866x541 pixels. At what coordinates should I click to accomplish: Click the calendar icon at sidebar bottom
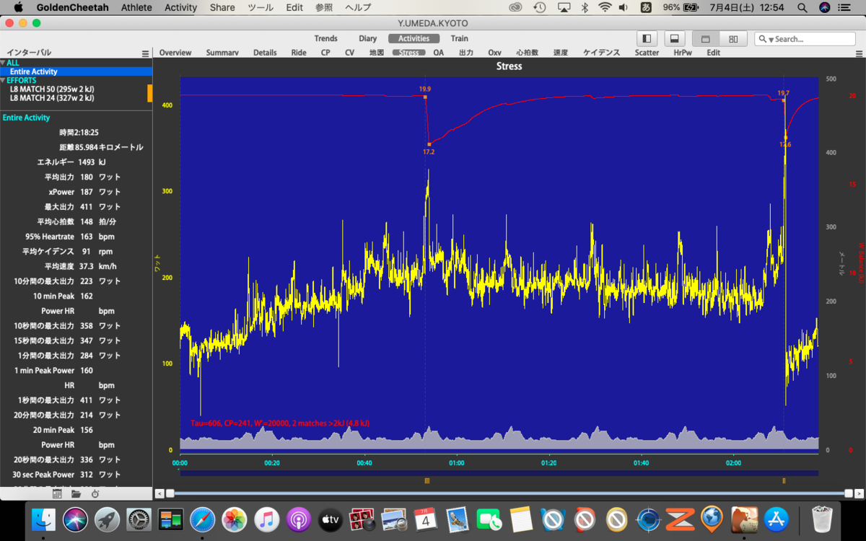57,494
